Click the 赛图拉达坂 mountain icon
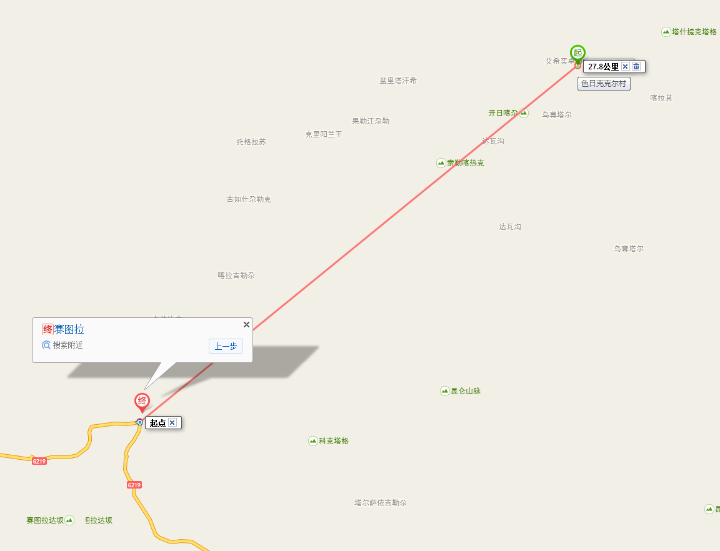 (x=69, y=520)
